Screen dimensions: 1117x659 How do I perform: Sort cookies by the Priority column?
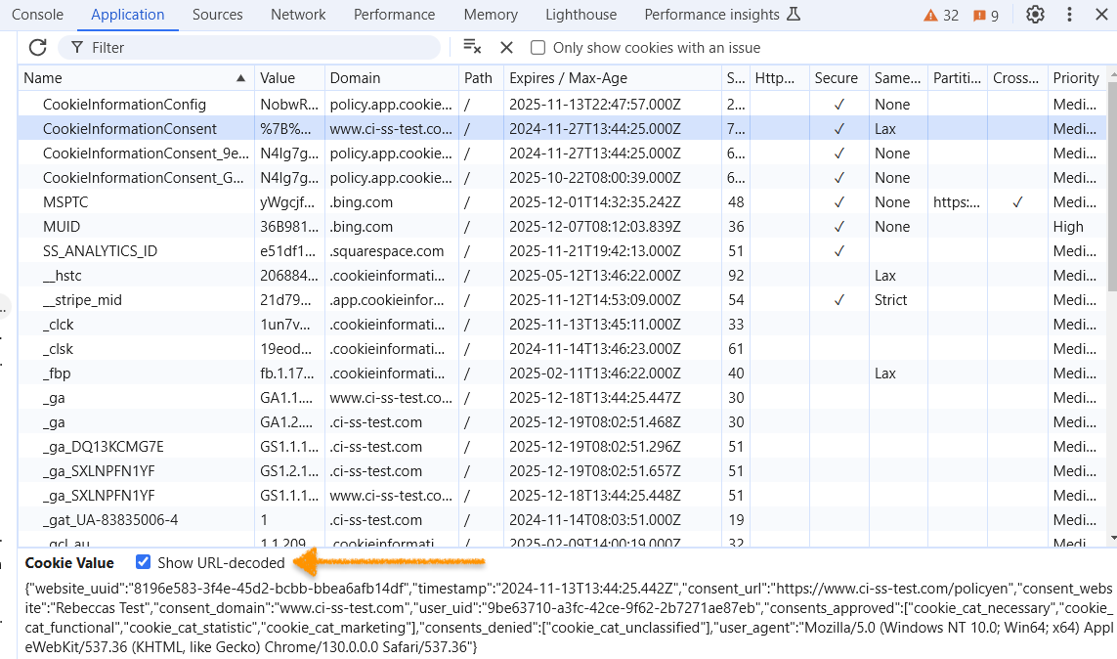point(1076,77)
